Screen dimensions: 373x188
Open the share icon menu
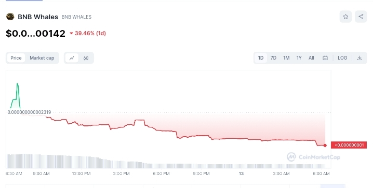361,17
